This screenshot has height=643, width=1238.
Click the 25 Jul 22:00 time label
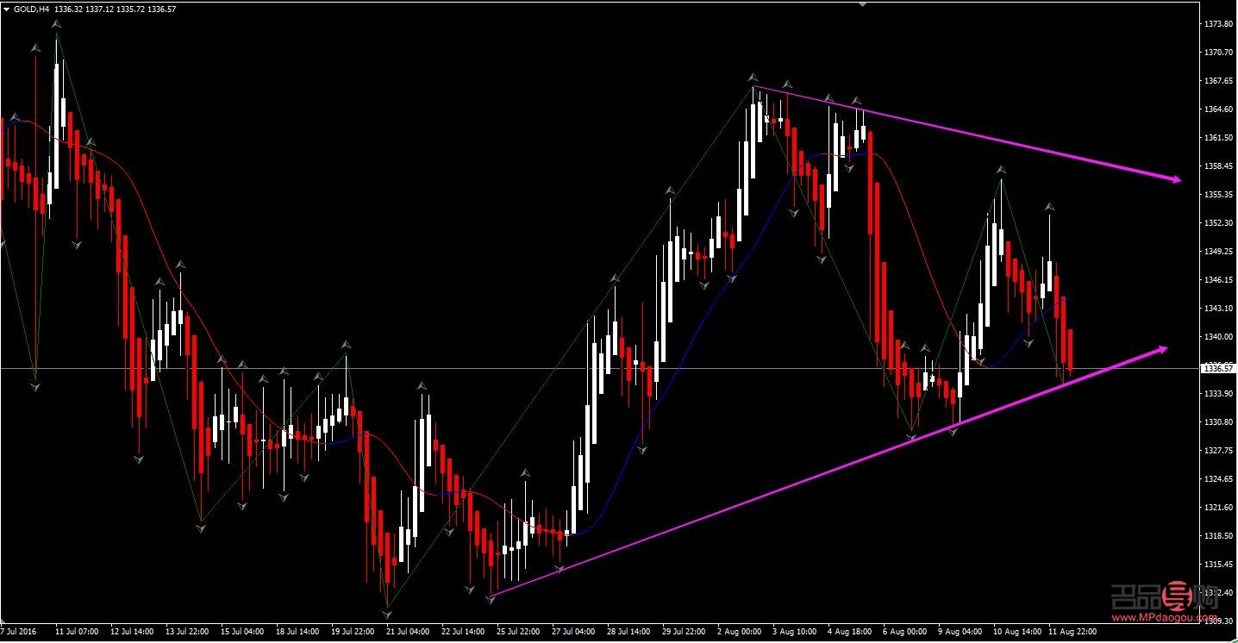click(518, 632)
